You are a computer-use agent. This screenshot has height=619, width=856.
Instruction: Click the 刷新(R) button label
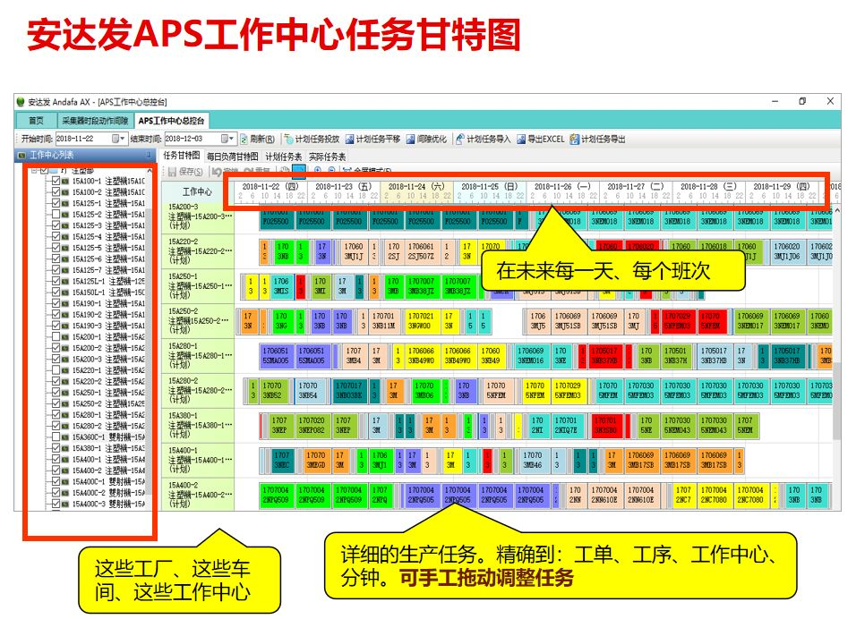(x=262, y=139)
